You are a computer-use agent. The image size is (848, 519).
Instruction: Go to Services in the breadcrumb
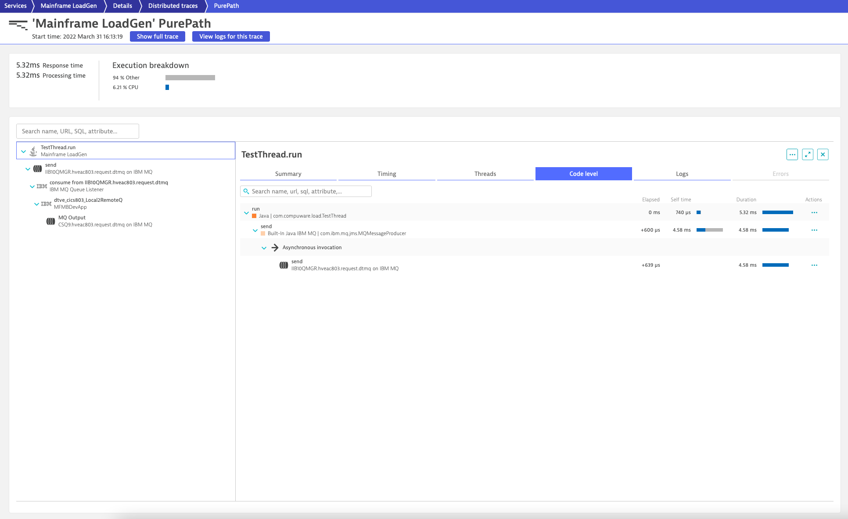(x=16, y=6)
